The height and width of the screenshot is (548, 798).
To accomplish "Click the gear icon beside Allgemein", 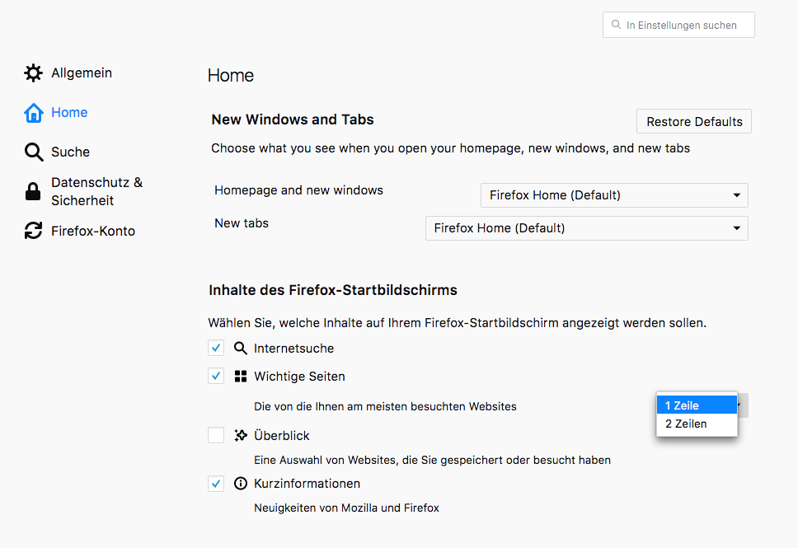I will point(33,73).
